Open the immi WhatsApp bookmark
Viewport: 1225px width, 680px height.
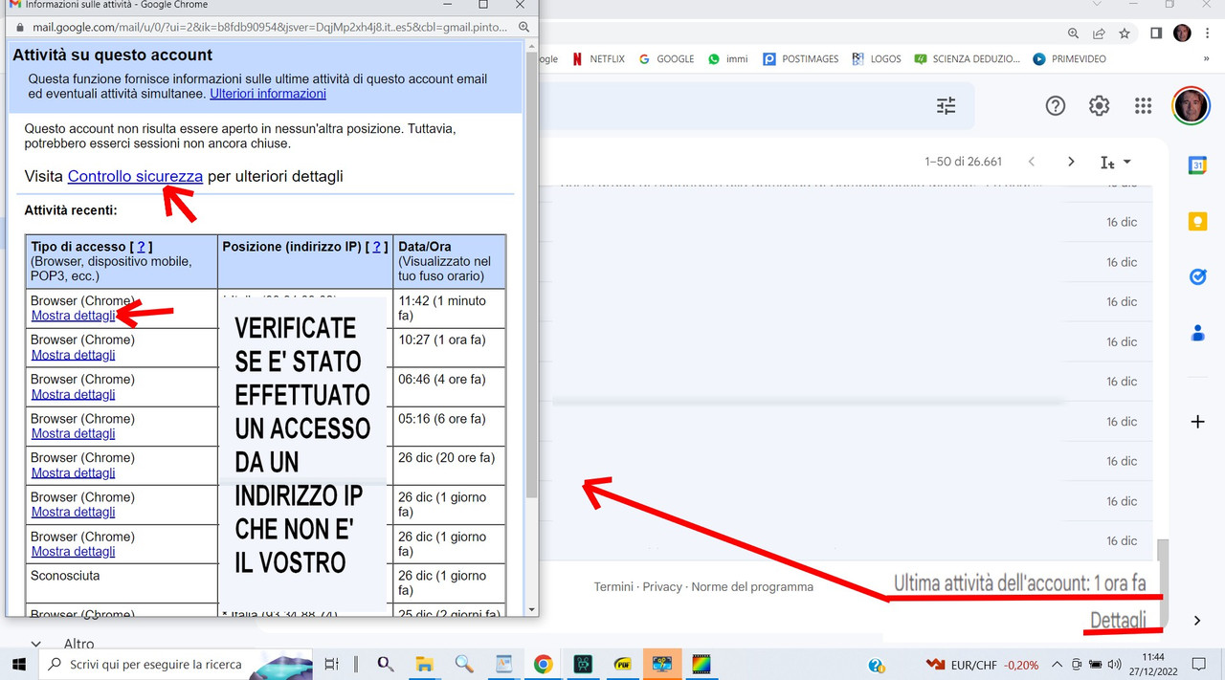728,59
